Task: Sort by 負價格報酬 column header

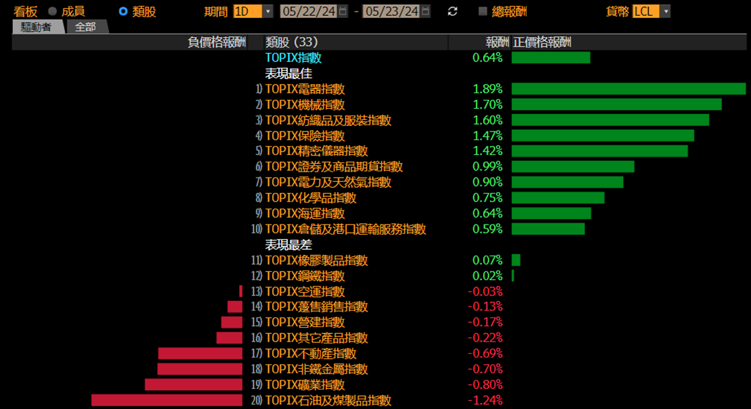Action: 216,42
